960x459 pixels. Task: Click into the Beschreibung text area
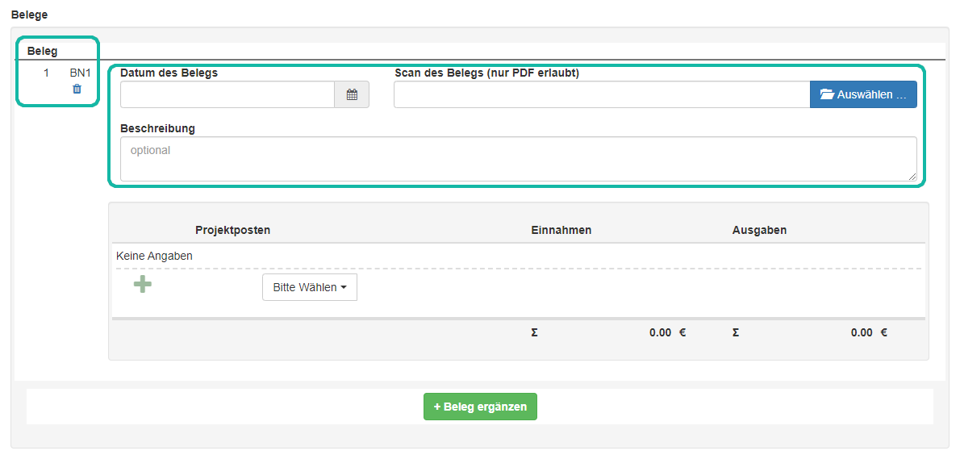click(518, 159)
